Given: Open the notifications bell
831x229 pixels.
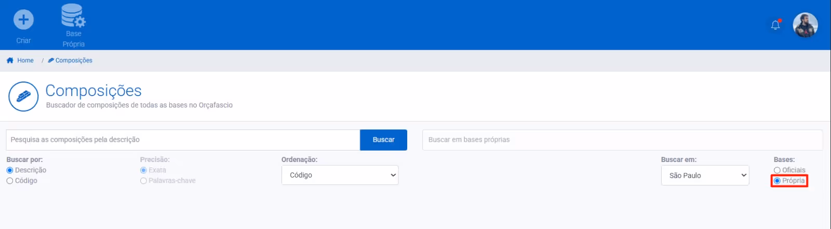Looking at the screenshot, I should tap(775, 25).
